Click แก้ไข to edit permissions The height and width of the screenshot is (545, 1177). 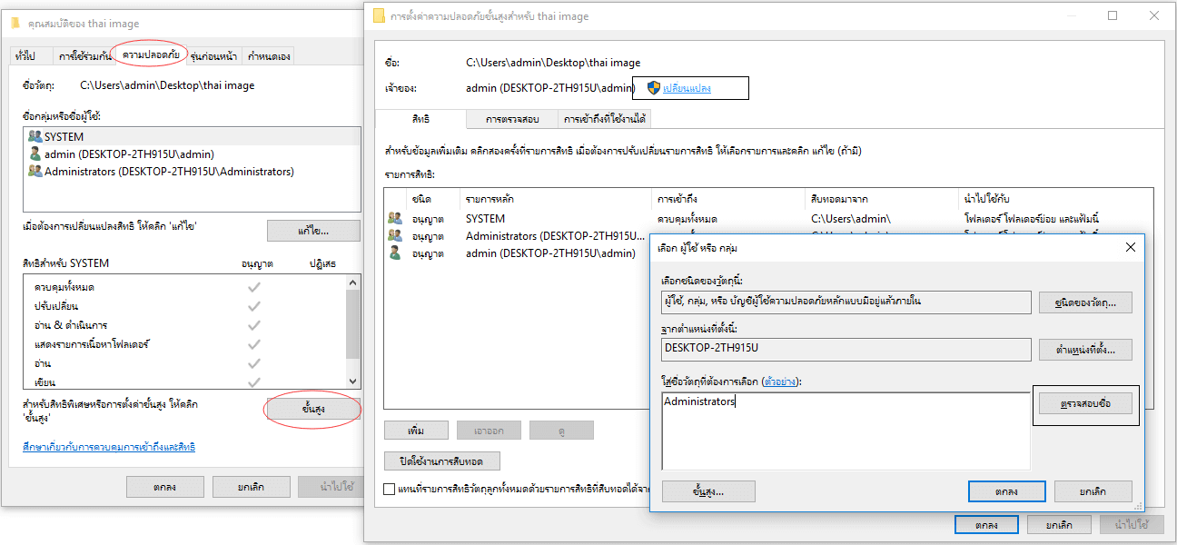(x=313, y=230)
